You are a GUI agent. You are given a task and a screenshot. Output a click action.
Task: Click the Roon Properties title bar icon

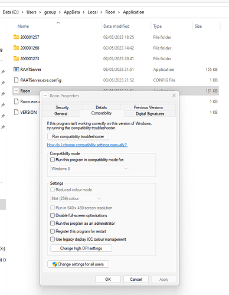[x=45, y=96]
